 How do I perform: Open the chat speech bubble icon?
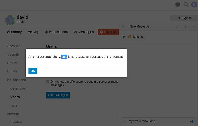pyautogui.click(x=178, y=5)
